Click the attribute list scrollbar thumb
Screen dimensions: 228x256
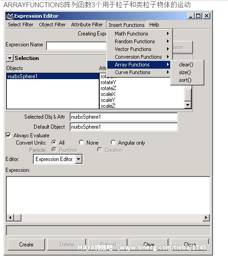[188, 95]
